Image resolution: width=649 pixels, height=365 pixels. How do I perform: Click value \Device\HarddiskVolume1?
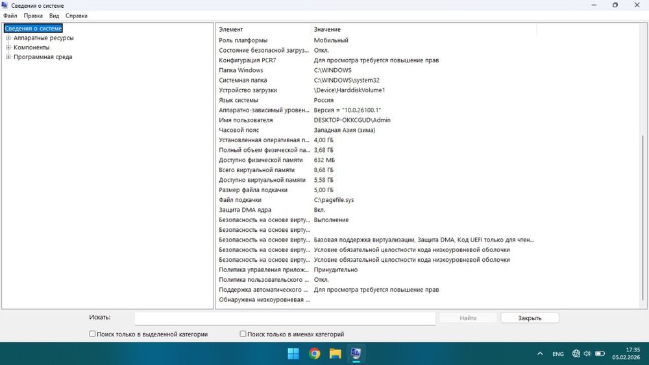point(349,90)
